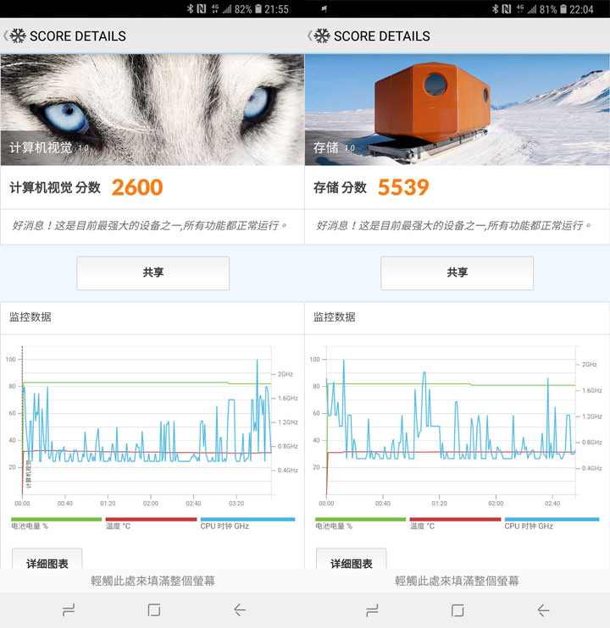Open 详细图表 below the computer vision chart
Screen dimensions: 610x628
[47, 562]
